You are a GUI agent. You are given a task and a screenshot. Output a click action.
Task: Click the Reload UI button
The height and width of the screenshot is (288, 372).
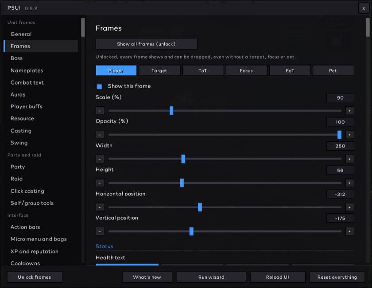tap(278, 277)
